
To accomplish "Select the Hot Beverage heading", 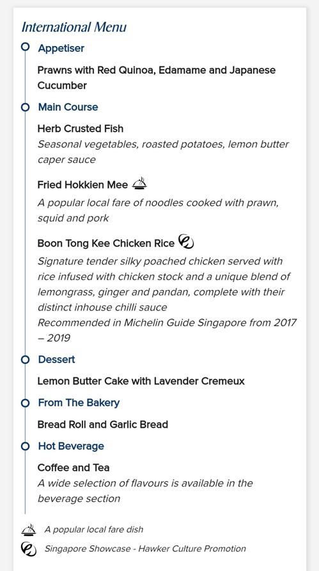I will (x=71, y=446).
